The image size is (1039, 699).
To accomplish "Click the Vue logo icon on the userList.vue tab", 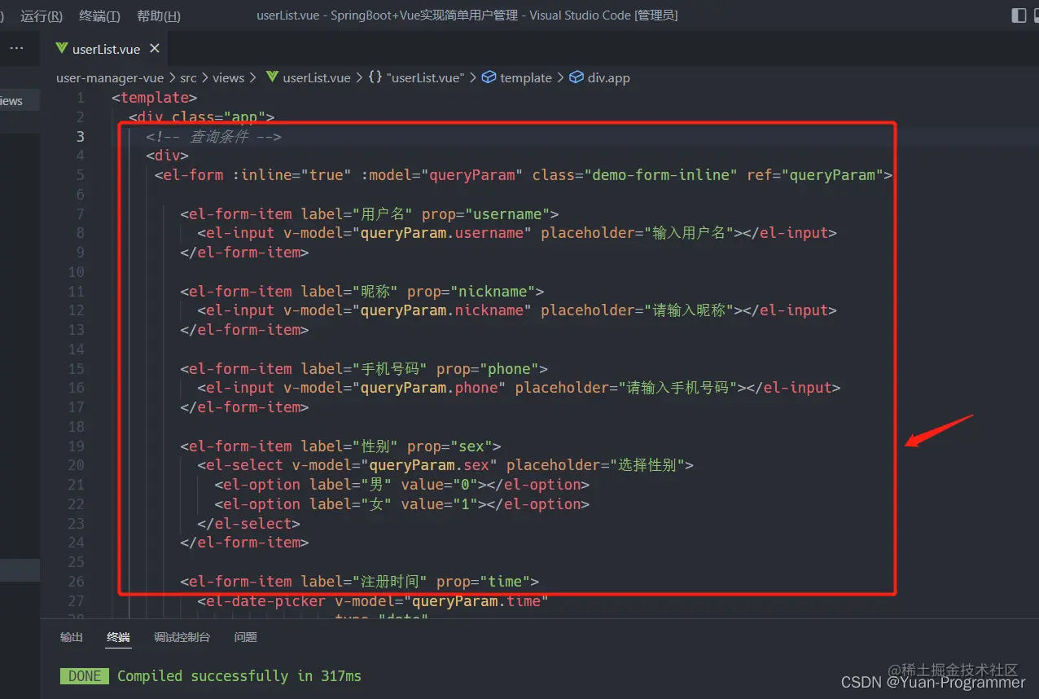I will 62,49.
